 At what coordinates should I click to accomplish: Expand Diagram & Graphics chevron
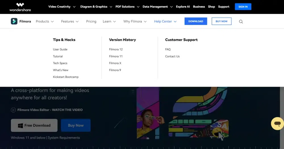[111, 7]
